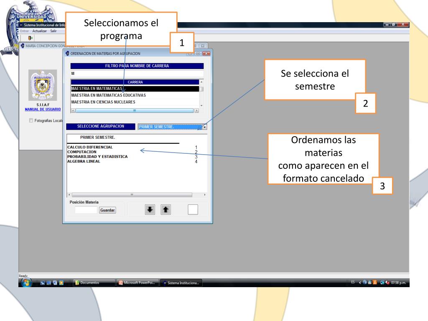Click the network icon in system tray
This screenshot has height=321, width=428.
[x=382, y=283]
